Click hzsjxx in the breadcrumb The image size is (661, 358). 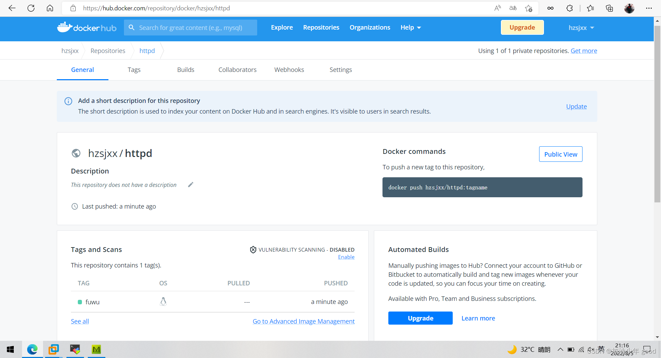pyautogui.click(x=70, y=51)
